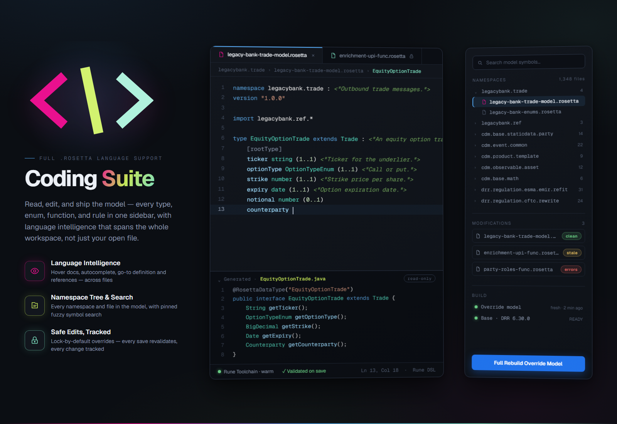
Task: Click the notional number (0..1) line
Action: tap(285, 200)
